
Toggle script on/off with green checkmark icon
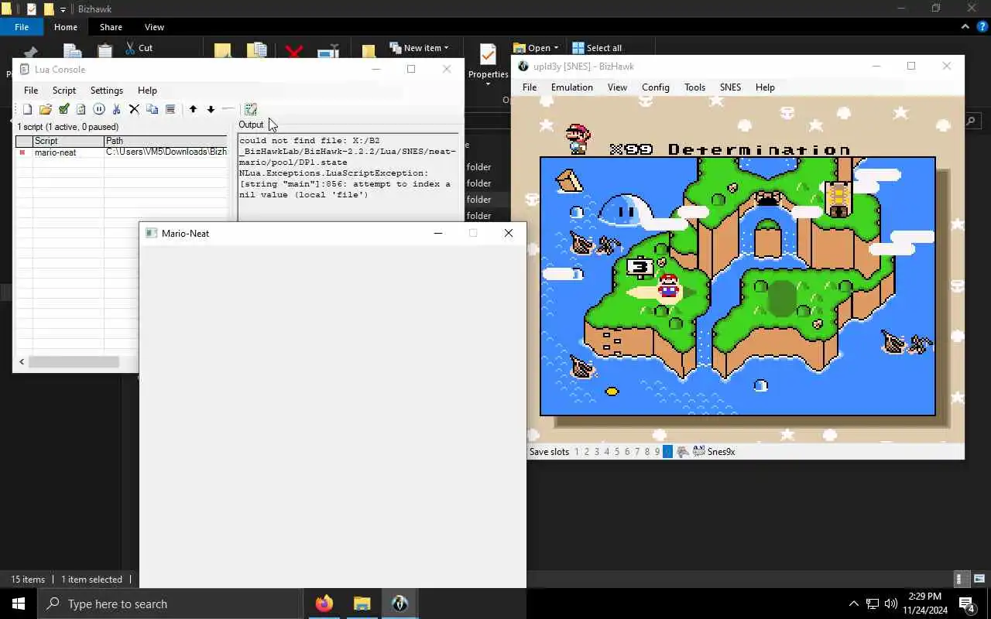point(63,109)
